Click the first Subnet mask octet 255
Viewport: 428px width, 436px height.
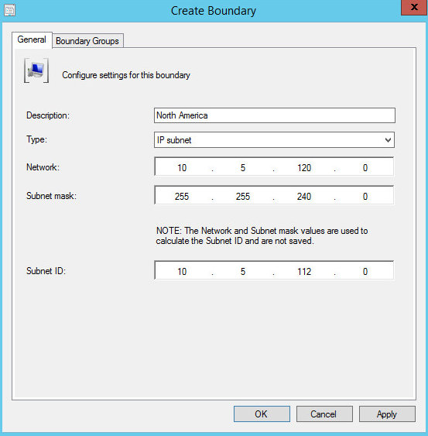click(182, 196)
